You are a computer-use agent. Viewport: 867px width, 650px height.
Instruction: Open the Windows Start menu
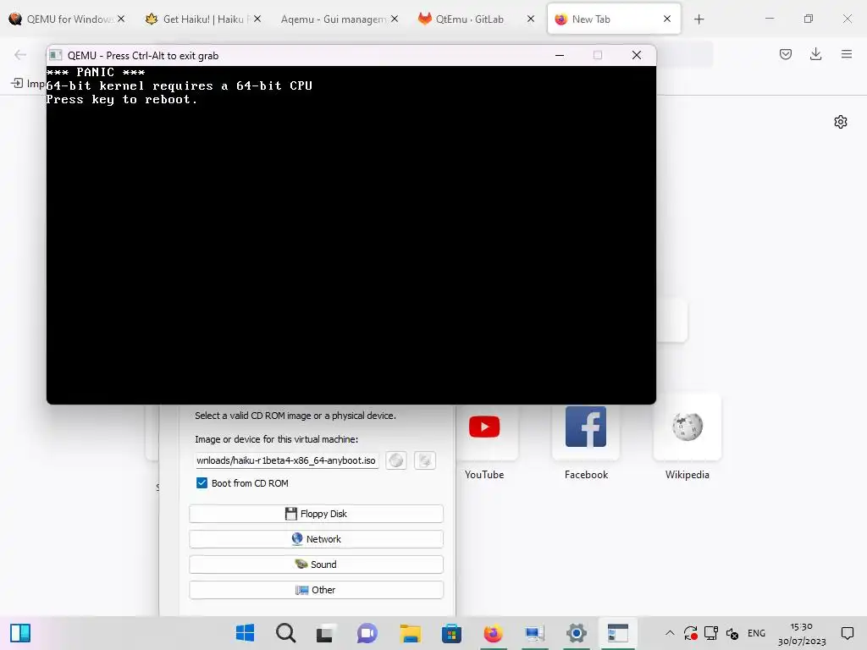[x=245, y=633]
